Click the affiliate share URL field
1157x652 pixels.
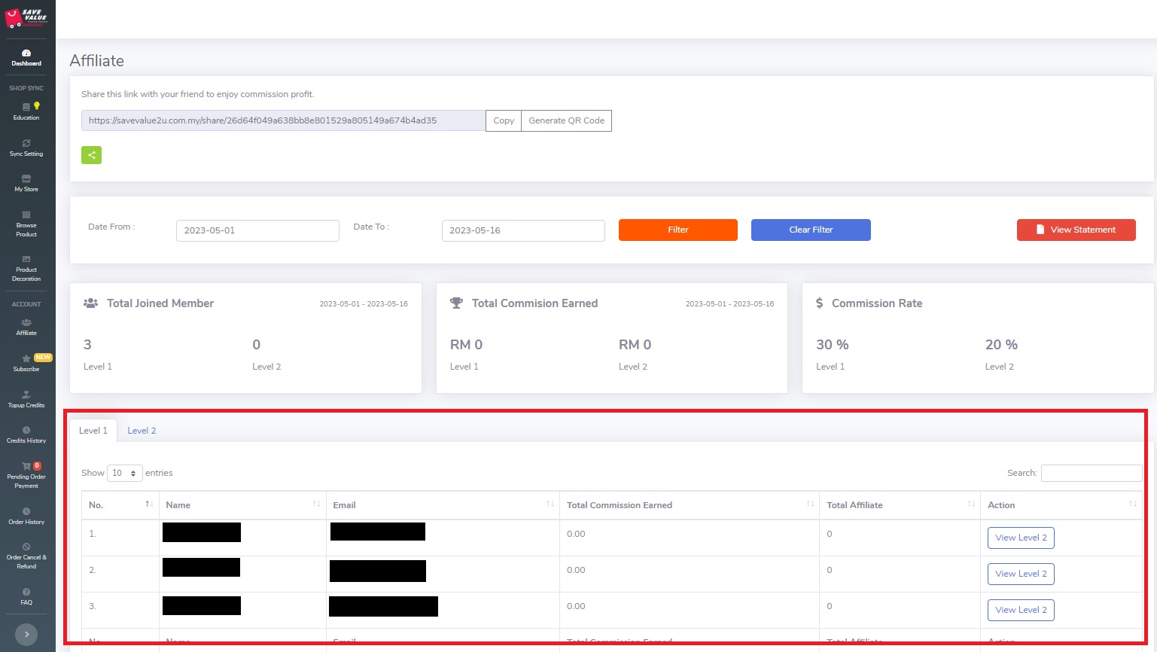284,120
